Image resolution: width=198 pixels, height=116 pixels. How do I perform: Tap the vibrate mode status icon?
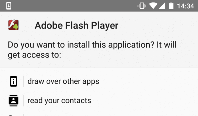tap(142, 6)
